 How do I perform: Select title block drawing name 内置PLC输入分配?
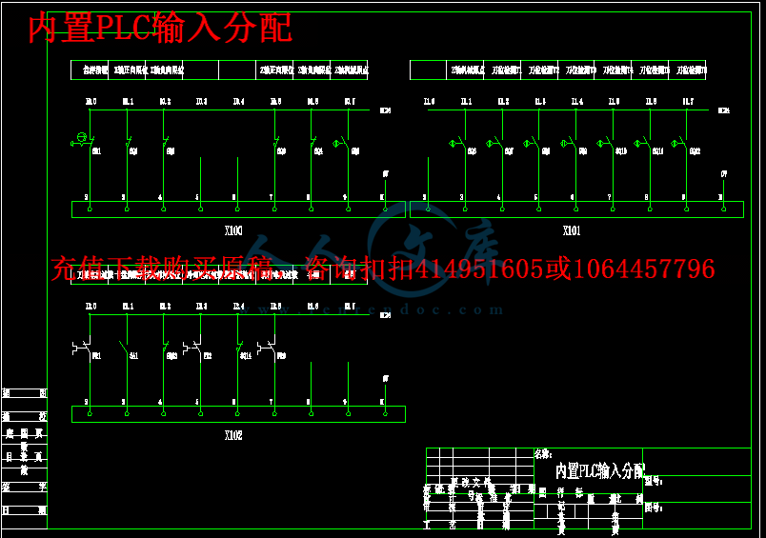pyautogui.click(x=600, y=470)
